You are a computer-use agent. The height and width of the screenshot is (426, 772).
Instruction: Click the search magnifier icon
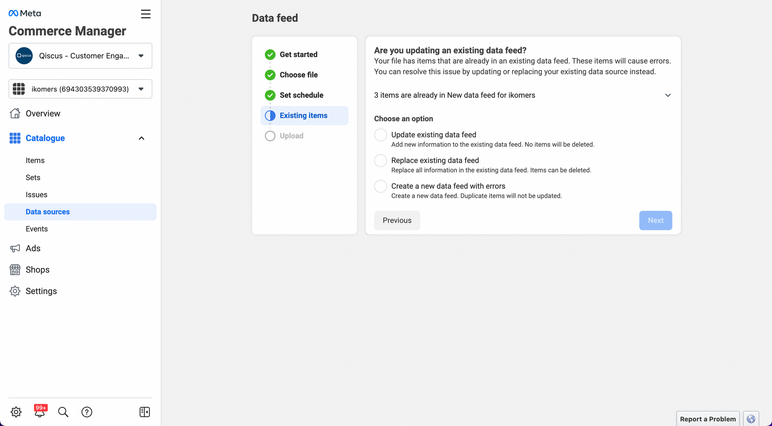coord(63,412)
